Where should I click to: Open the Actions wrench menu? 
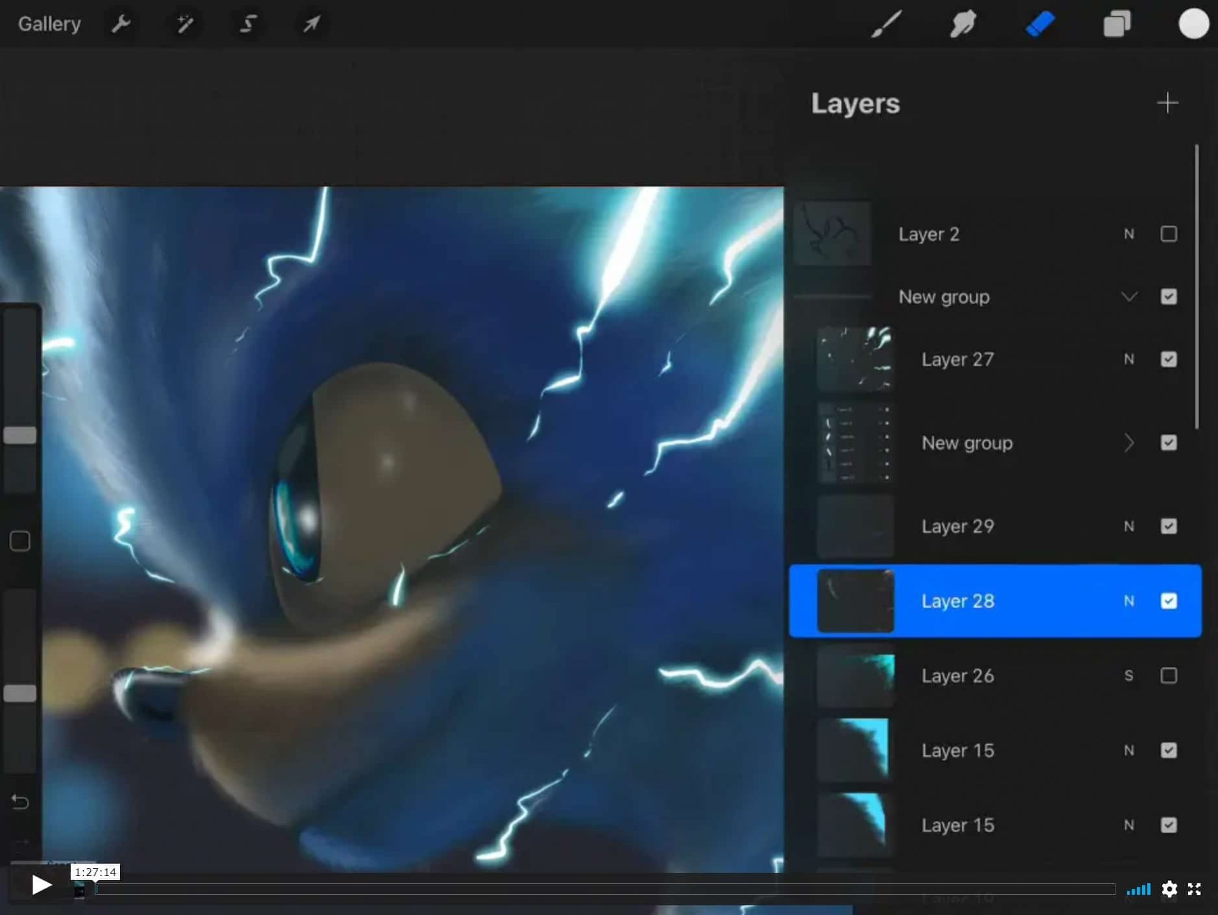121,24
